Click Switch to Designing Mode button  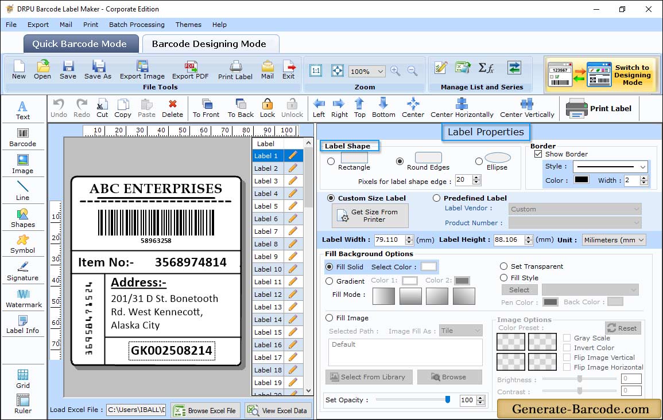pyautogui.click(x=602, y=75)
